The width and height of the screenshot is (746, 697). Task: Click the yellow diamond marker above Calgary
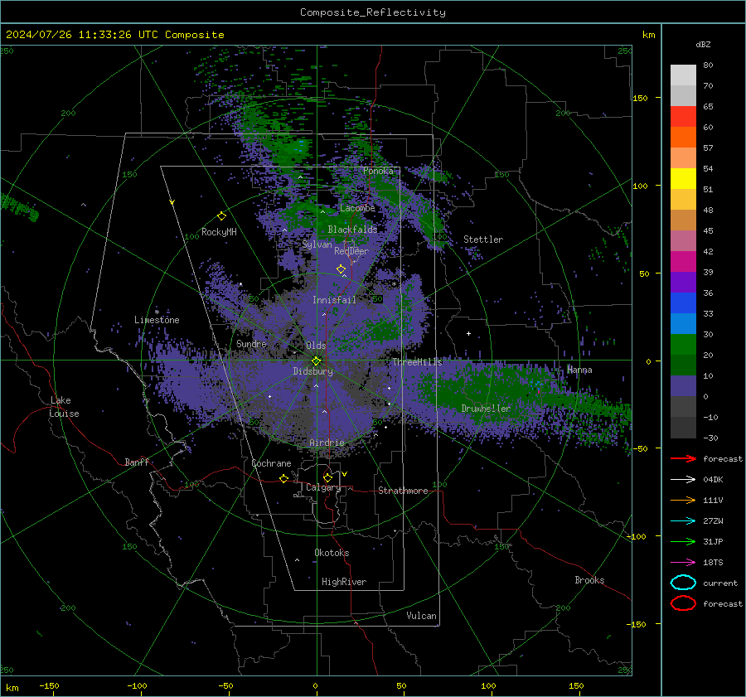[x=327, y=477]
